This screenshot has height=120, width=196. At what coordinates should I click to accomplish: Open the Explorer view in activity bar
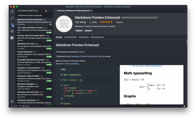coord(12,12)
